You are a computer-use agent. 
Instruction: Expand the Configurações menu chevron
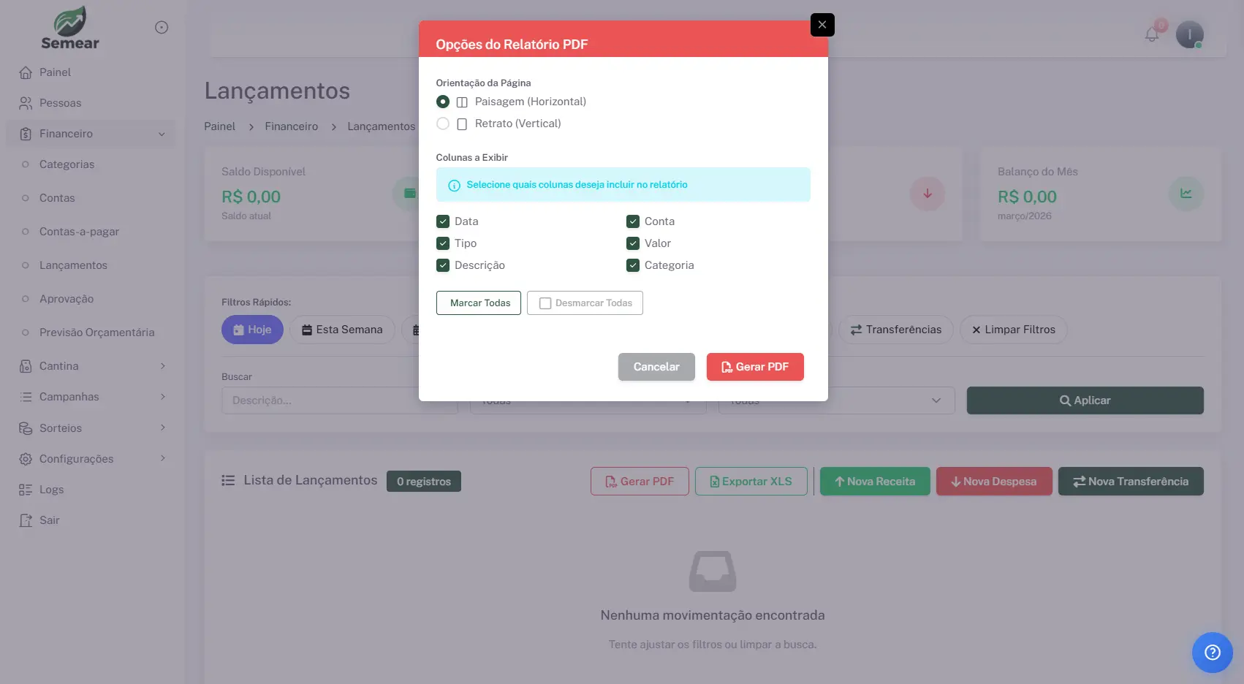point(162,458)
